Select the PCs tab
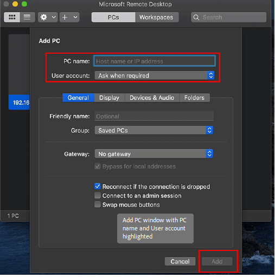The width and height of the screenshot is (275, 277). 113,17
